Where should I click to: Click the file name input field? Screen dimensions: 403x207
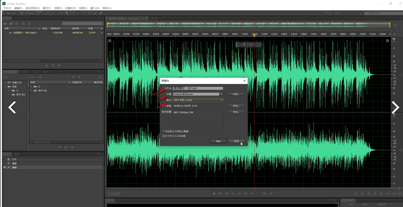[x=198, y=88]
